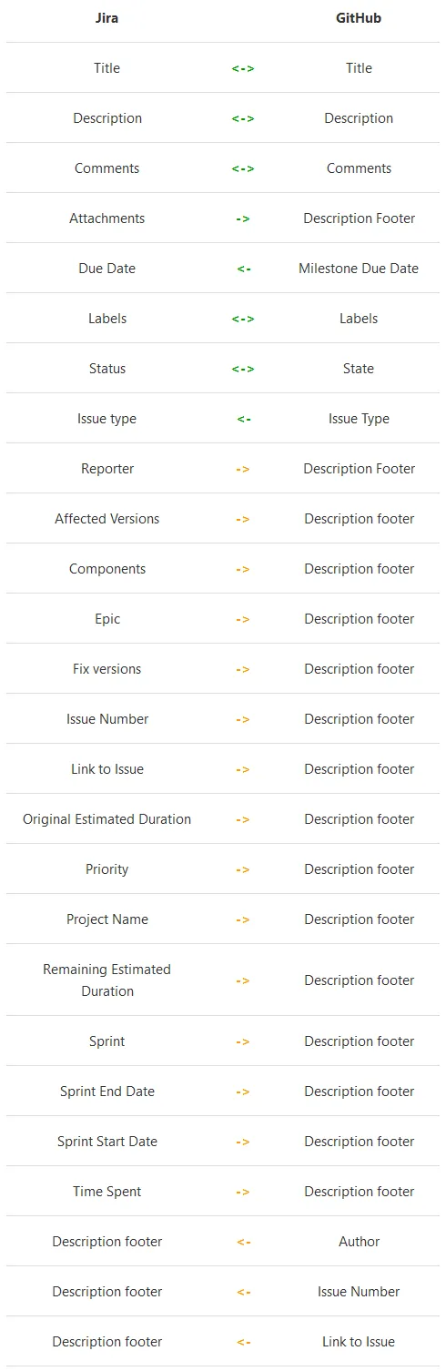This screenshot has width=446, height=1371.
Task: Click the Milestone Due Date cell
Action: [x=359, y=269]
